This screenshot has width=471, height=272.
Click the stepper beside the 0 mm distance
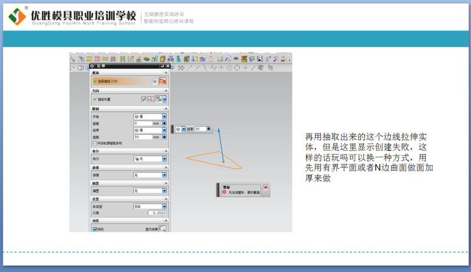click(164, 124)
